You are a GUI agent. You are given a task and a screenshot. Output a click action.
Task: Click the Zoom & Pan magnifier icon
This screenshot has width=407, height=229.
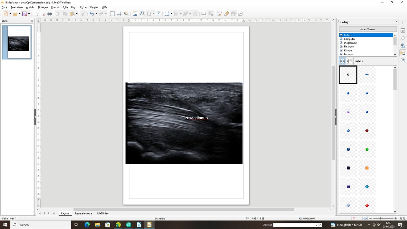(x=126, y=14)
